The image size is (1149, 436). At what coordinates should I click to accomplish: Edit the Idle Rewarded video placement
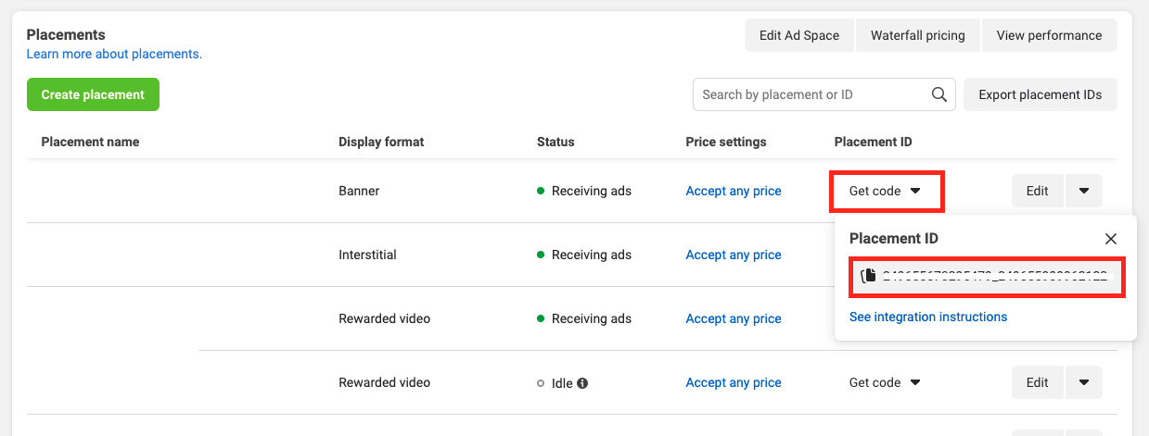click(x=1037, y=383)
